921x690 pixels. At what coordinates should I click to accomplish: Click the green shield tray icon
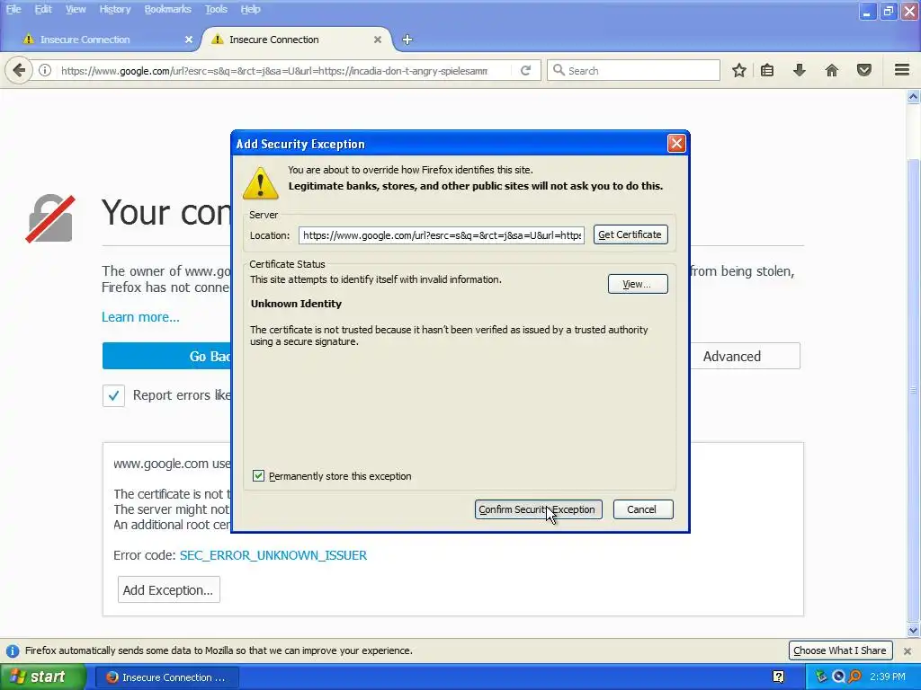(x=821, y=677)
